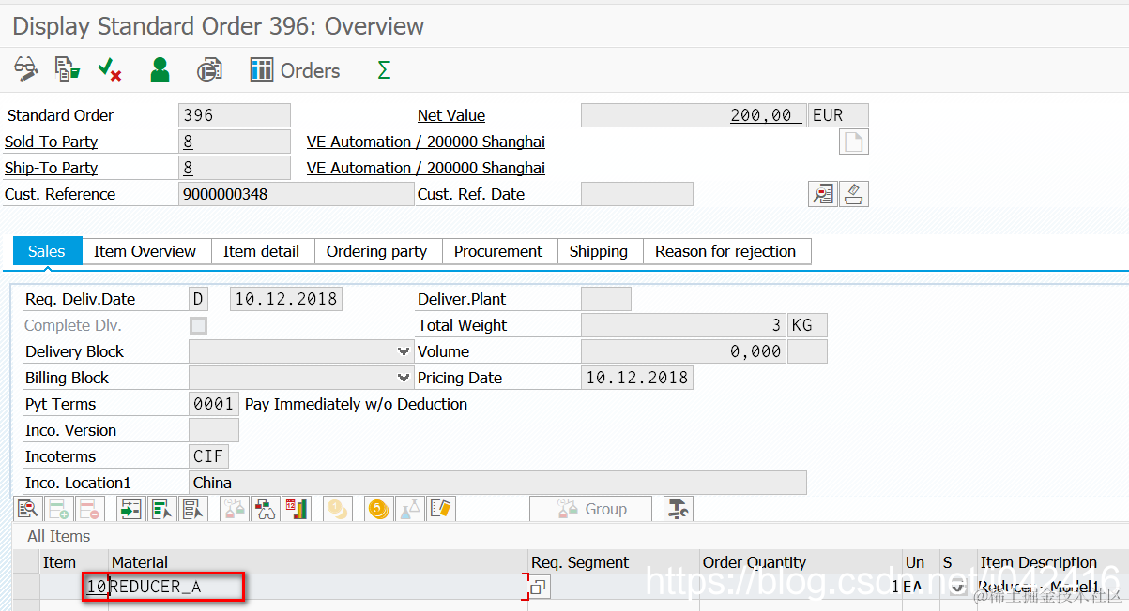Click the display header details magnifier icon

[x=823, y=194]
